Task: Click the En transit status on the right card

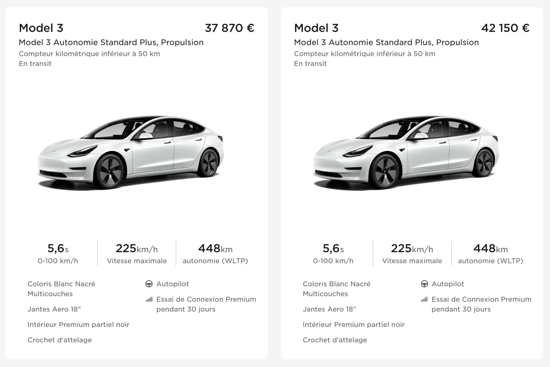Action: (x=310, y=64)
